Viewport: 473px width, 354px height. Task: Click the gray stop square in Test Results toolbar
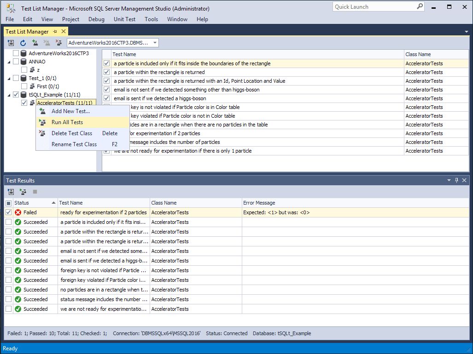(35, 192)
